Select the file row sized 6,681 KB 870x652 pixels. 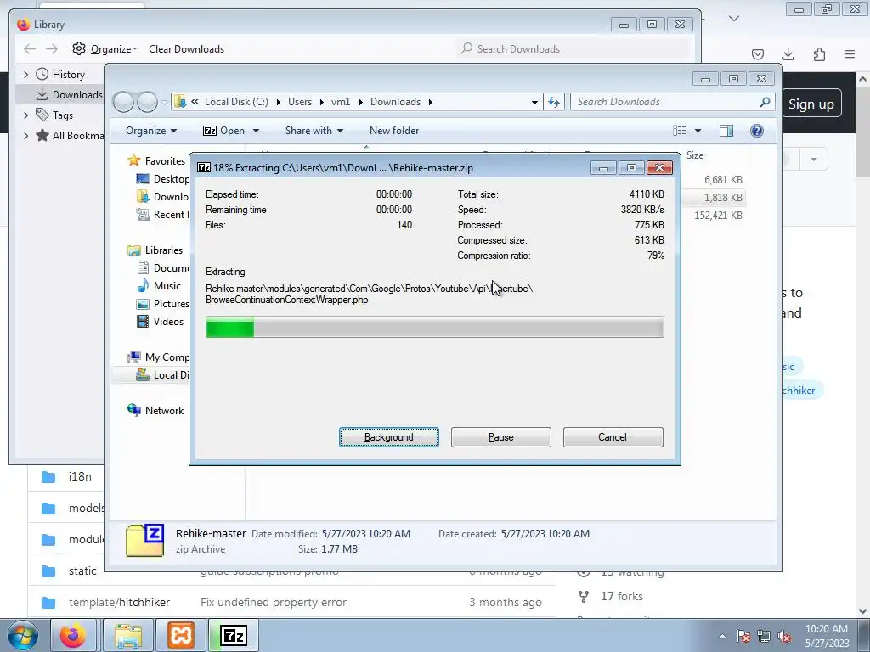(723, 180)
